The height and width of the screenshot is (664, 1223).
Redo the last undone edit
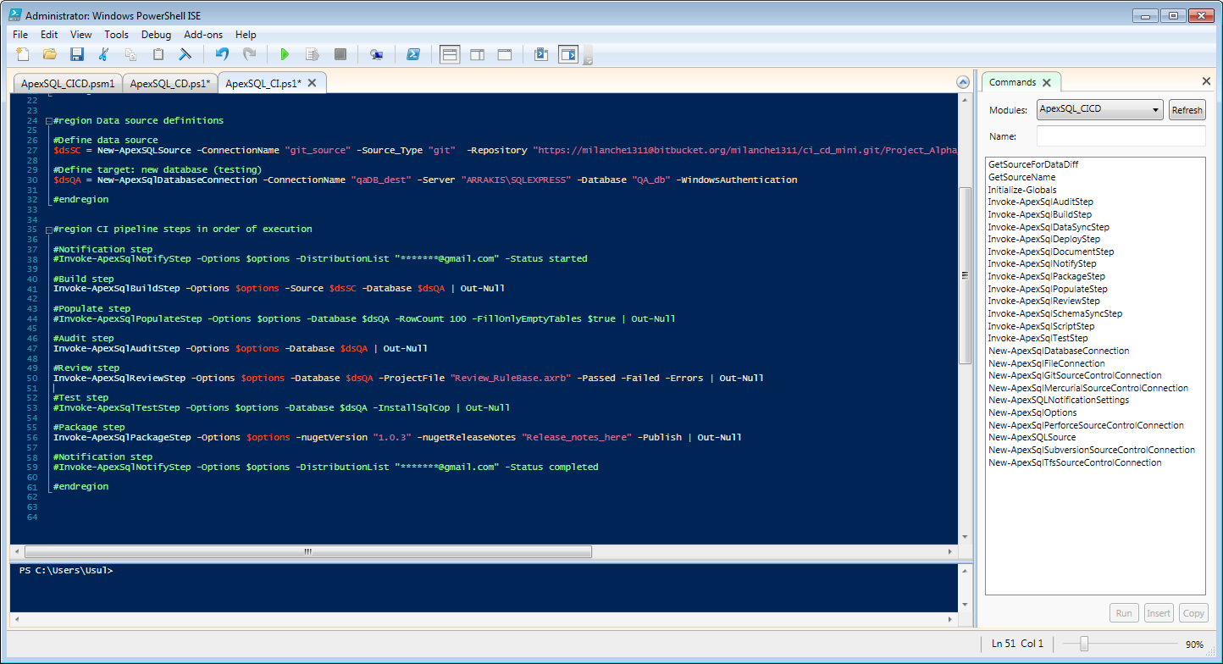pyautogui.click(x=249, y=54)
